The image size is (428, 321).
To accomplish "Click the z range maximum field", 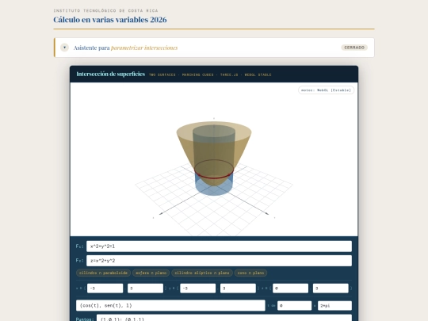I will pyautogui.click(x=331, y=289).
